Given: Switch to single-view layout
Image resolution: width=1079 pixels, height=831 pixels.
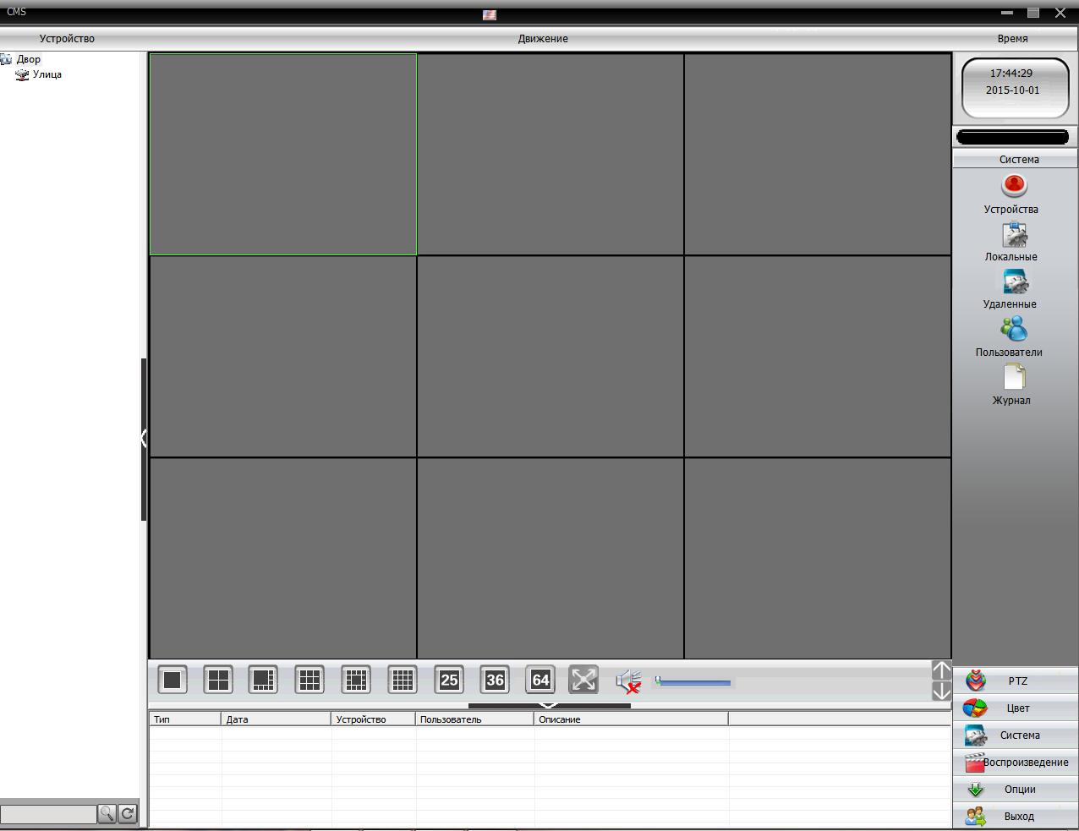Looking at the screenshot, I should pos(173,680).
